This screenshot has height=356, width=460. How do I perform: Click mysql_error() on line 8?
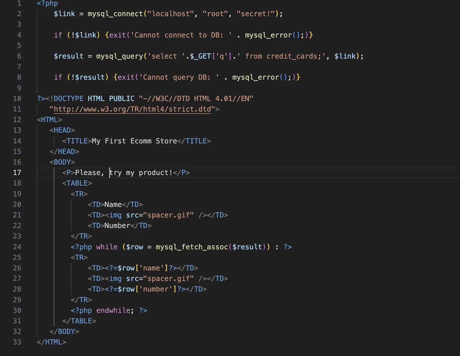260,77
